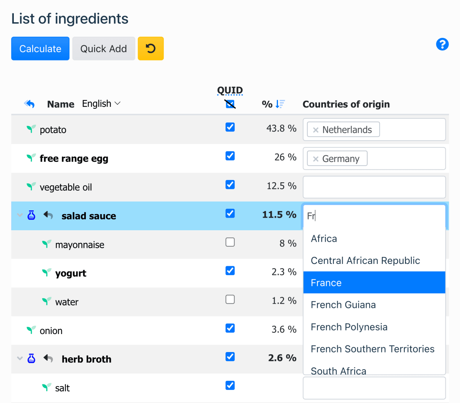This screenshot has width=460, height=403.
Task: Collapse the herb broth sub-ingredients
Action: coord(20,359)
